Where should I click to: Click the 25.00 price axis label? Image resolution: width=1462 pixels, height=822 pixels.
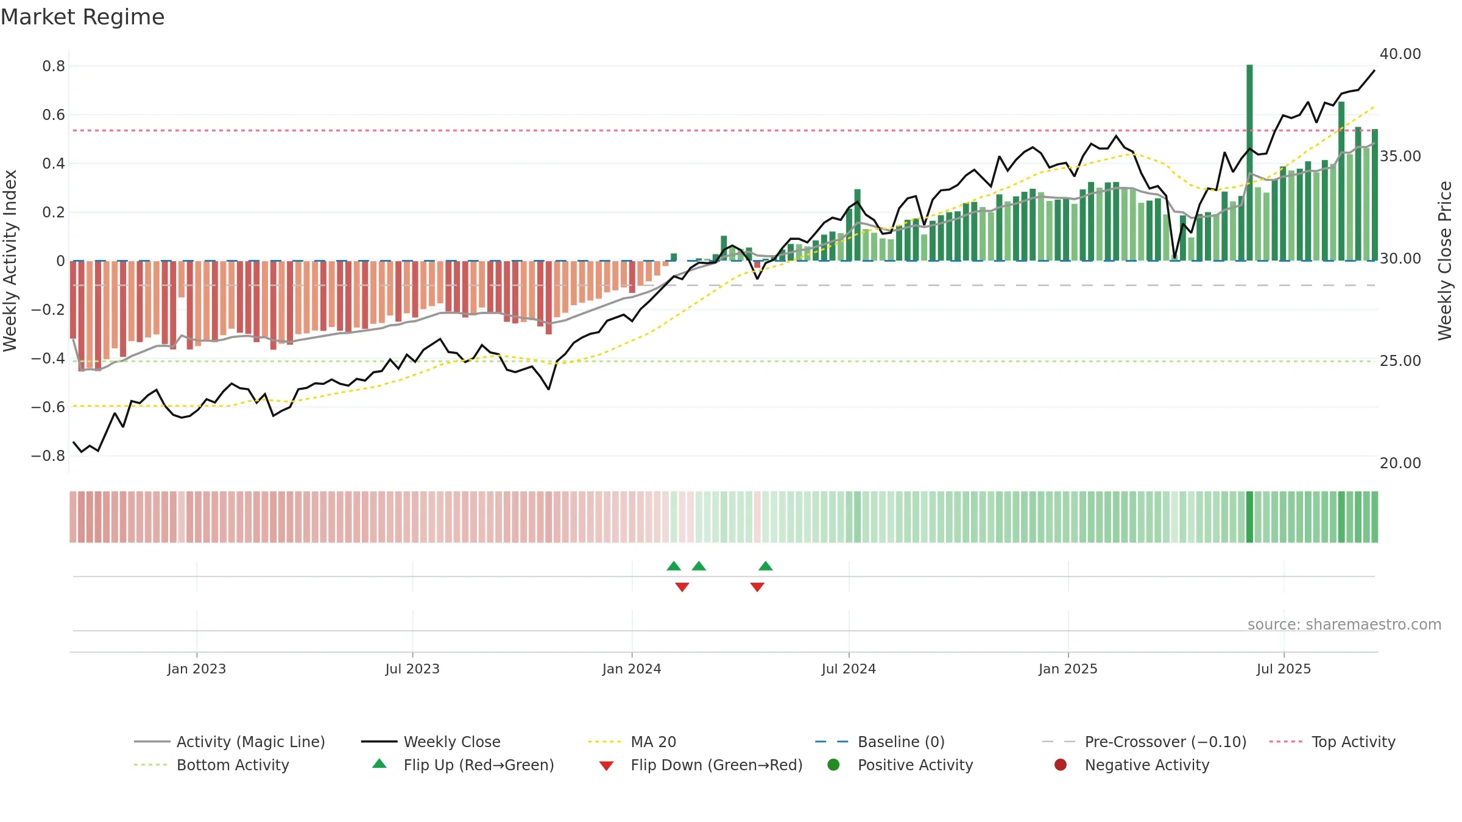[1400, 361]
